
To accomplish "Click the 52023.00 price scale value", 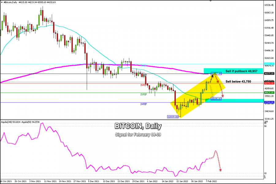I will pos(269,58).
